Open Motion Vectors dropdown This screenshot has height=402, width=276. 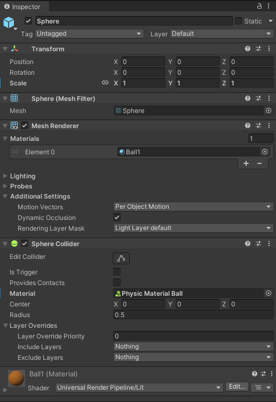pos(193,207)
